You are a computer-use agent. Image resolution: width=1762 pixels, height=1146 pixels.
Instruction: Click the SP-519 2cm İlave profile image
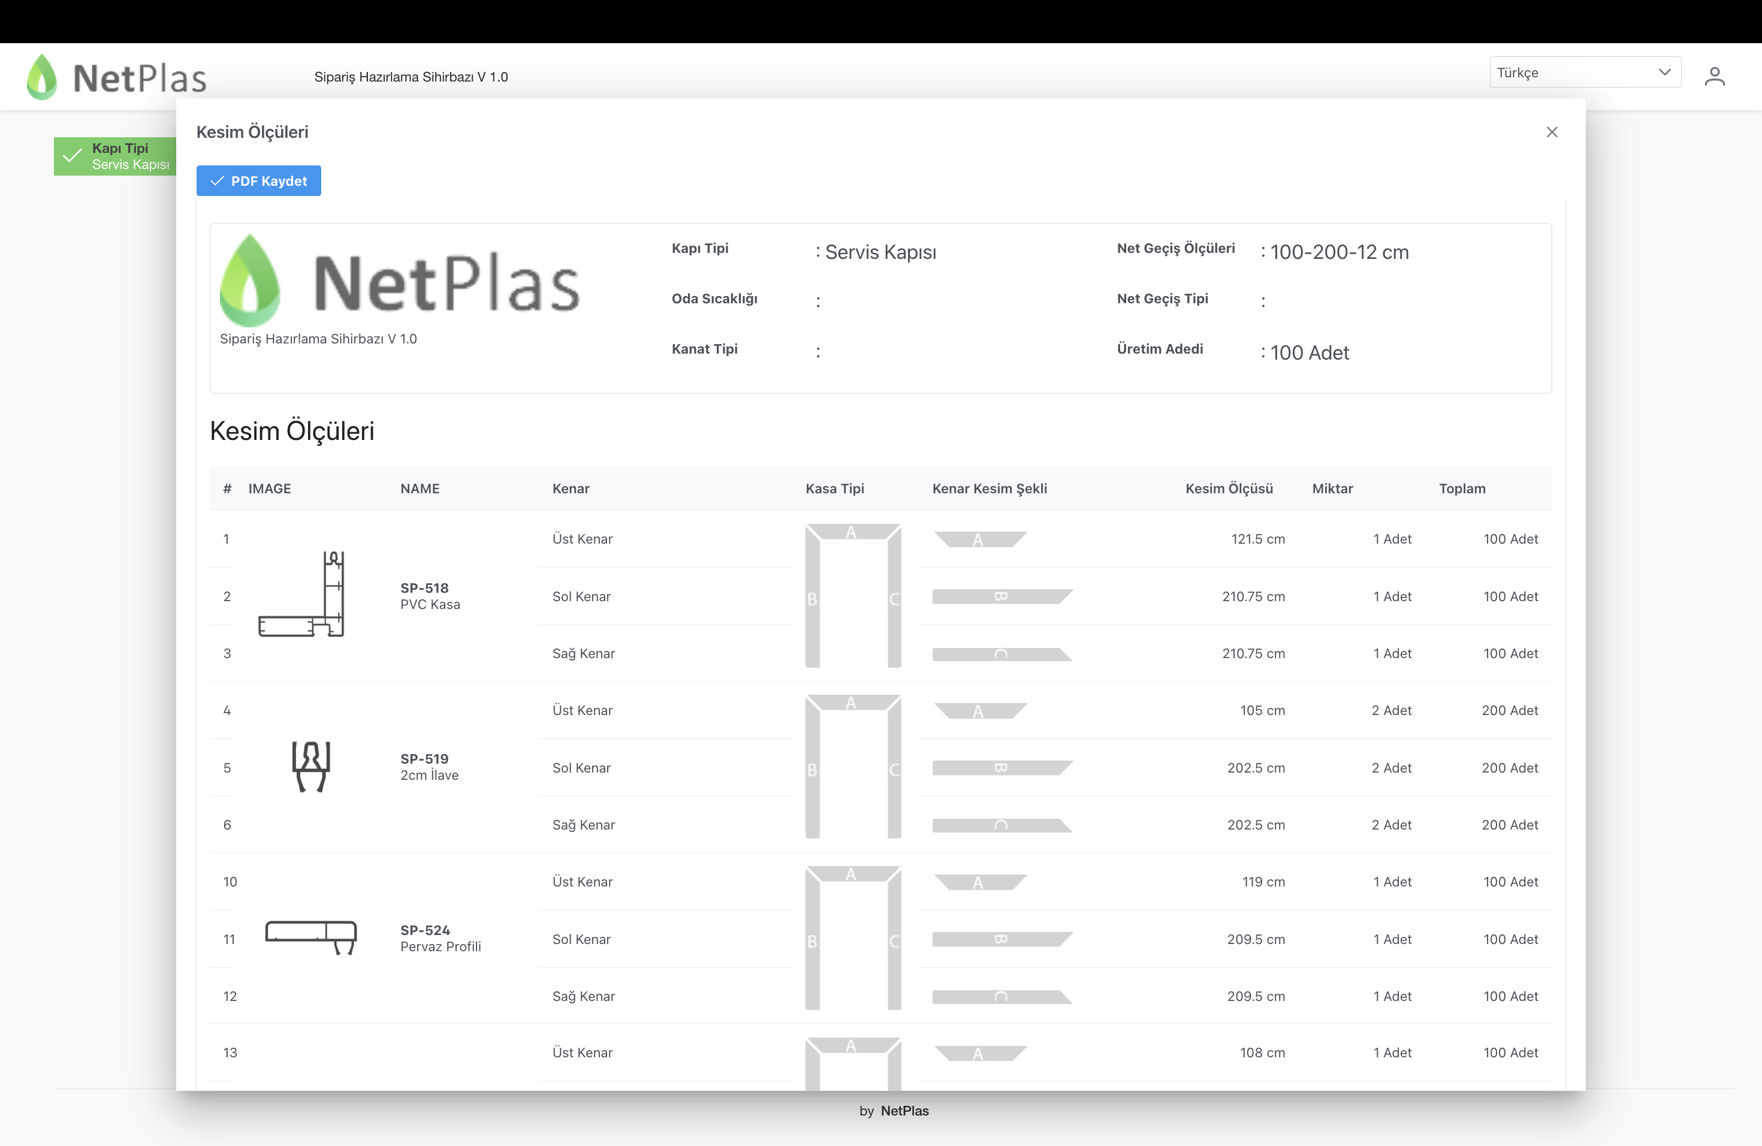[x=311, y=766]
